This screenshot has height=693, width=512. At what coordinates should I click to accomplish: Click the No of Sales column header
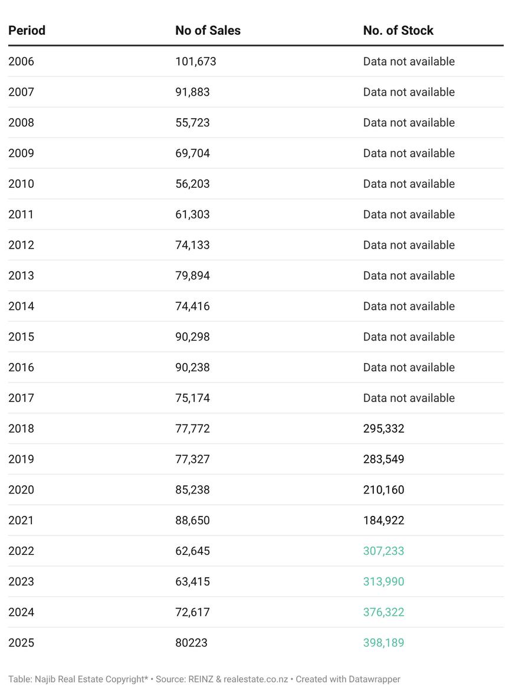pyautogui.click(x=208, y=31)
